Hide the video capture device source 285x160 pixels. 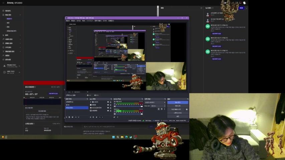click(108, 108)
